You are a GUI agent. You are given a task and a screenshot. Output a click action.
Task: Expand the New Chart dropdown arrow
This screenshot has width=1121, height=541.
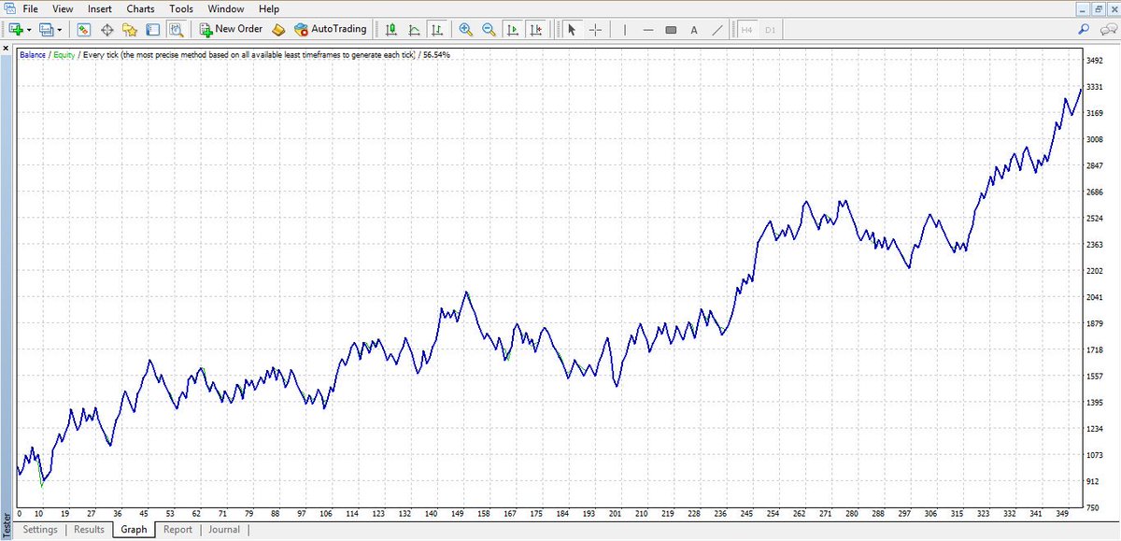29,30
